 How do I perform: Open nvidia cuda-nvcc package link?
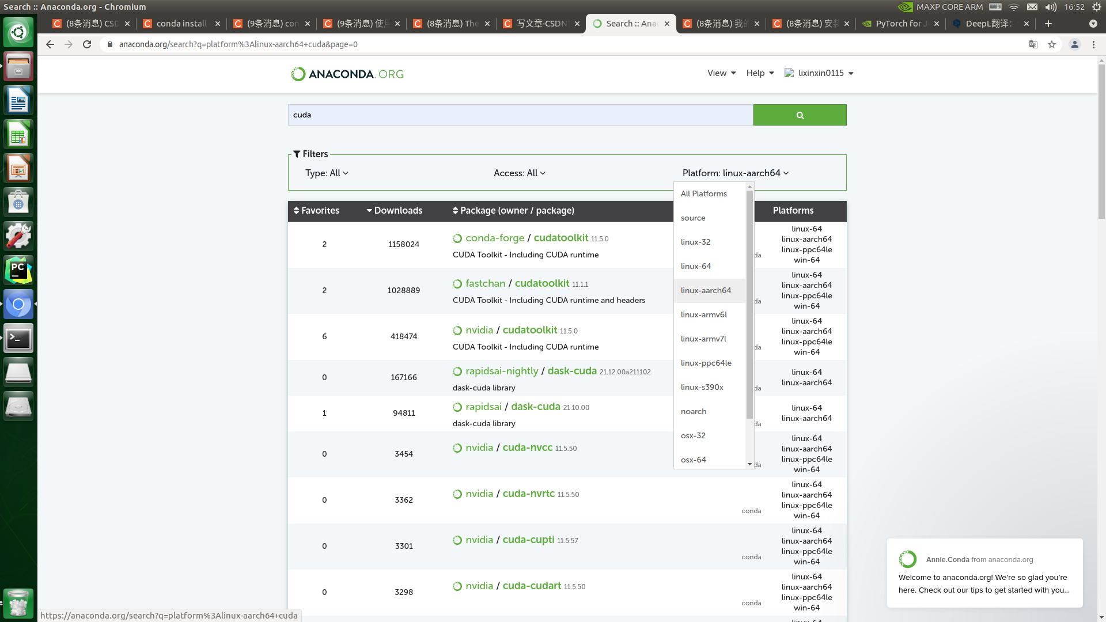527,447
